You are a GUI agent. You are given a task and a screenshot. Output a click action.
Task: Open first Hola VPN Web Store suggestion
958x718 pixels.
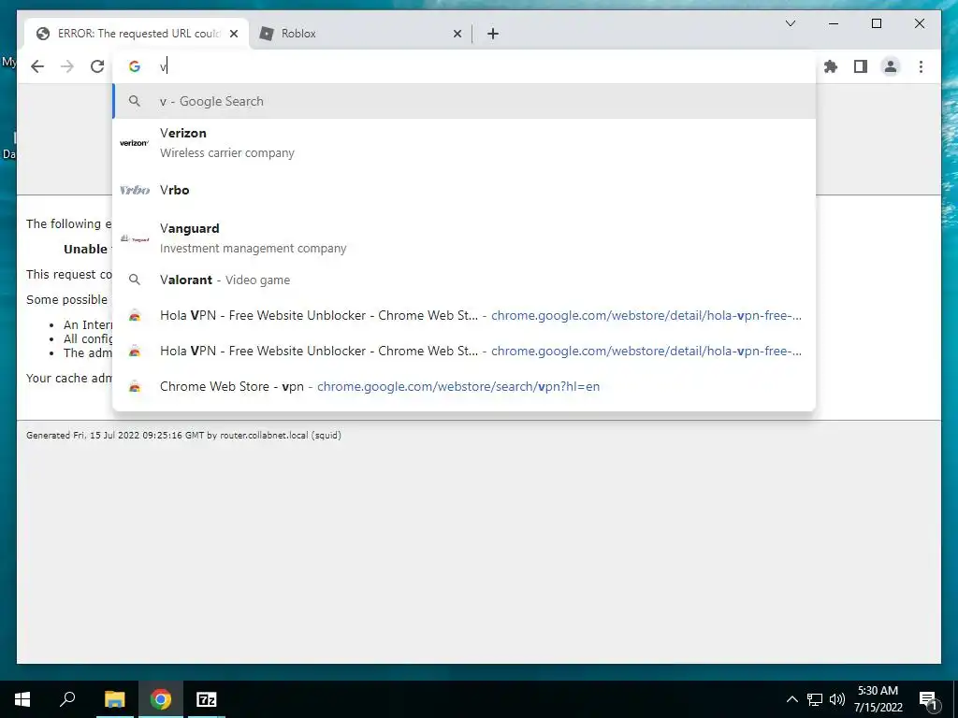pos(464,316)
